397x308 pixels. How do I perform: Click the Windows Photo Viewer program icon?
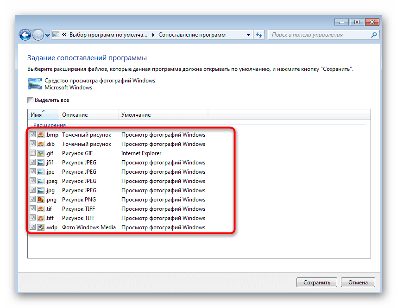click(x=35, y=84)
